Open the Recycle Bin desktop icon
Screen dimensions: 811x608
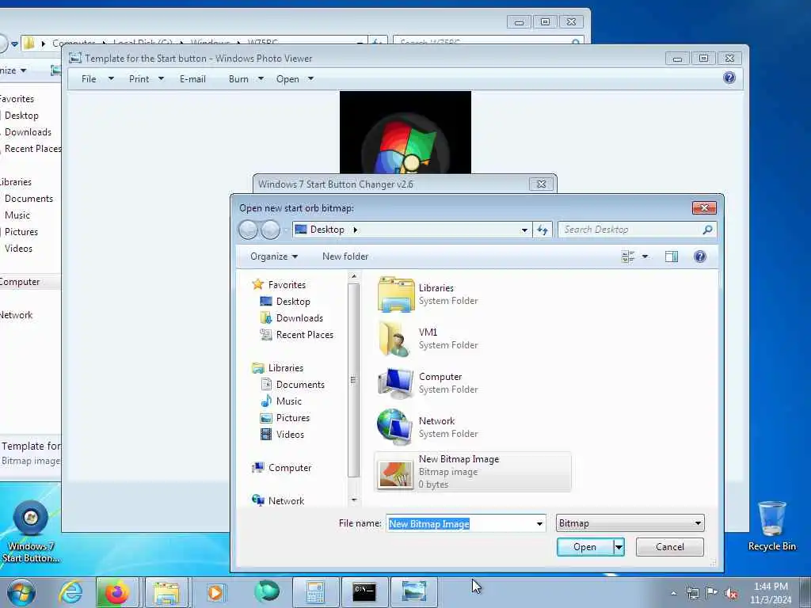771,526
